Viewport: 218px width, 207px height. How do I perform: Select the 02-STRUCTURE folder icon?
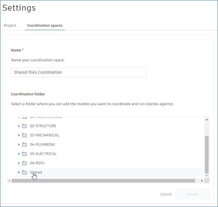(x=25, y=126)
